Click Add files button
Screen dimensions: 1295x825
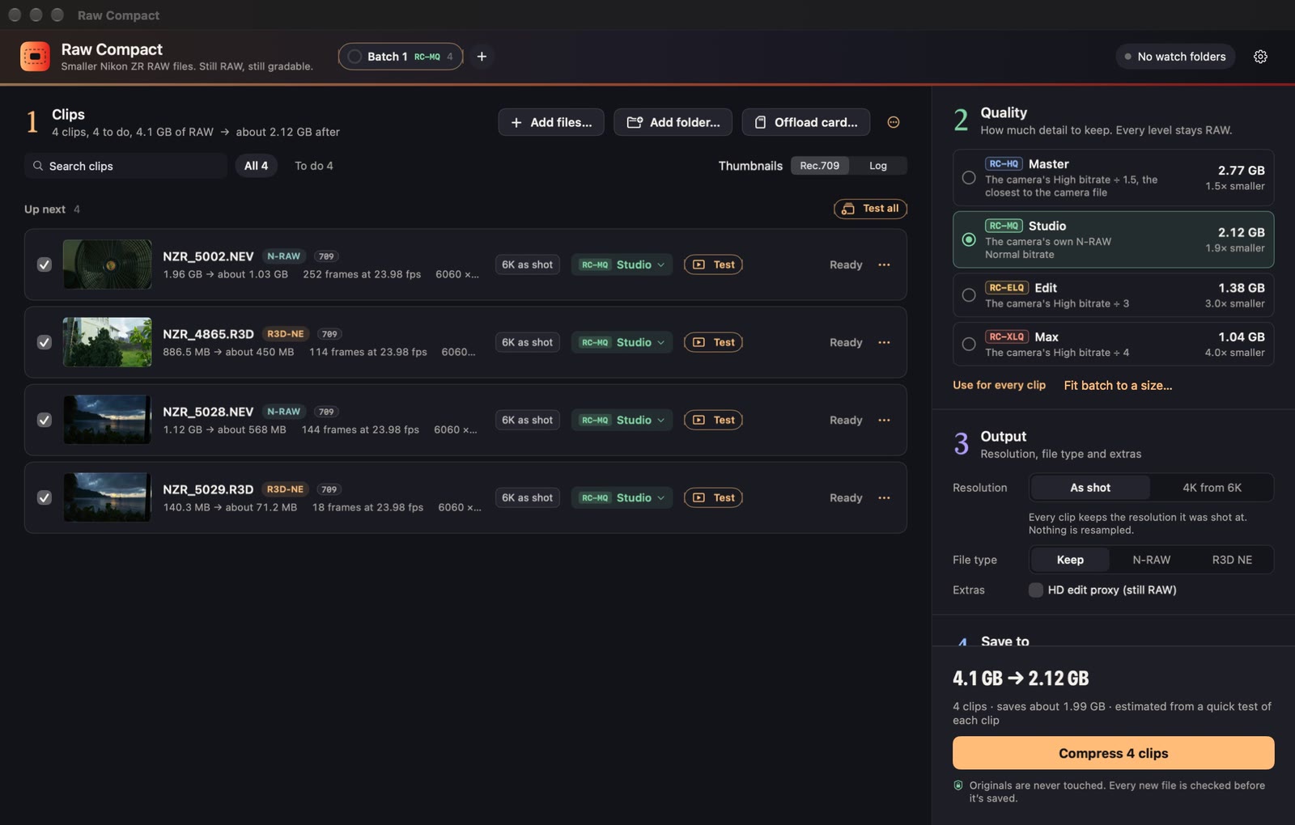click(551, 122)
